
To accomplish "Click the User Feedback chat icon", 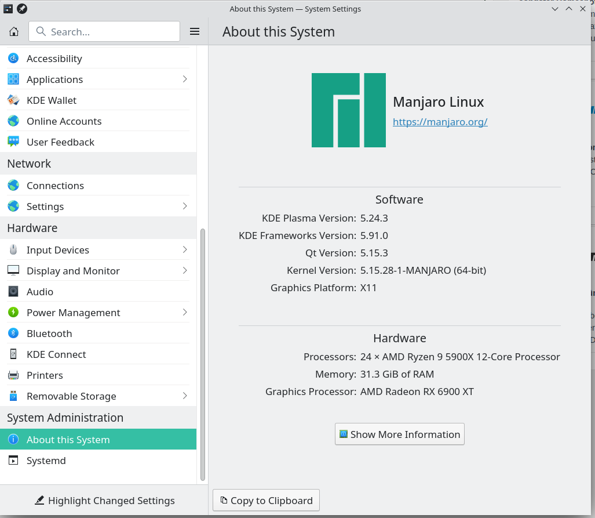I will pos(13,142).
